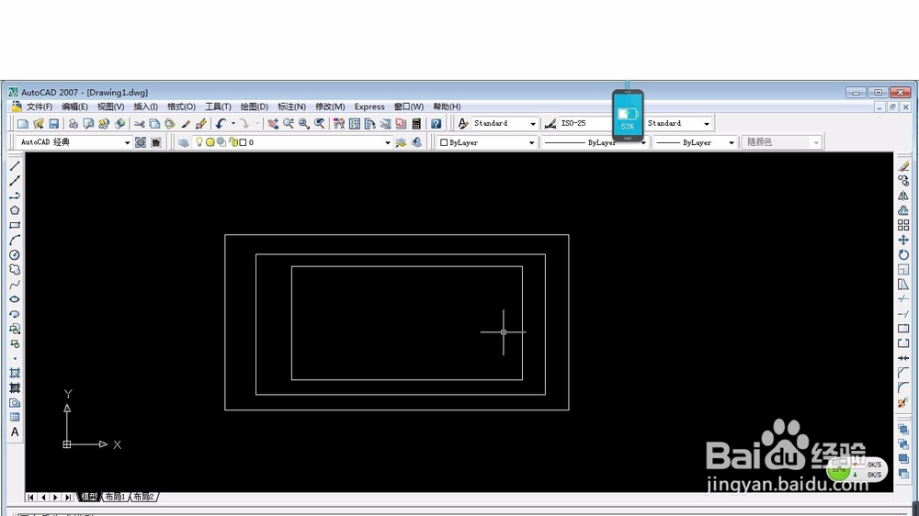Click the Layer Previous icon
919x516 pixels.
(x=416, y=142)
